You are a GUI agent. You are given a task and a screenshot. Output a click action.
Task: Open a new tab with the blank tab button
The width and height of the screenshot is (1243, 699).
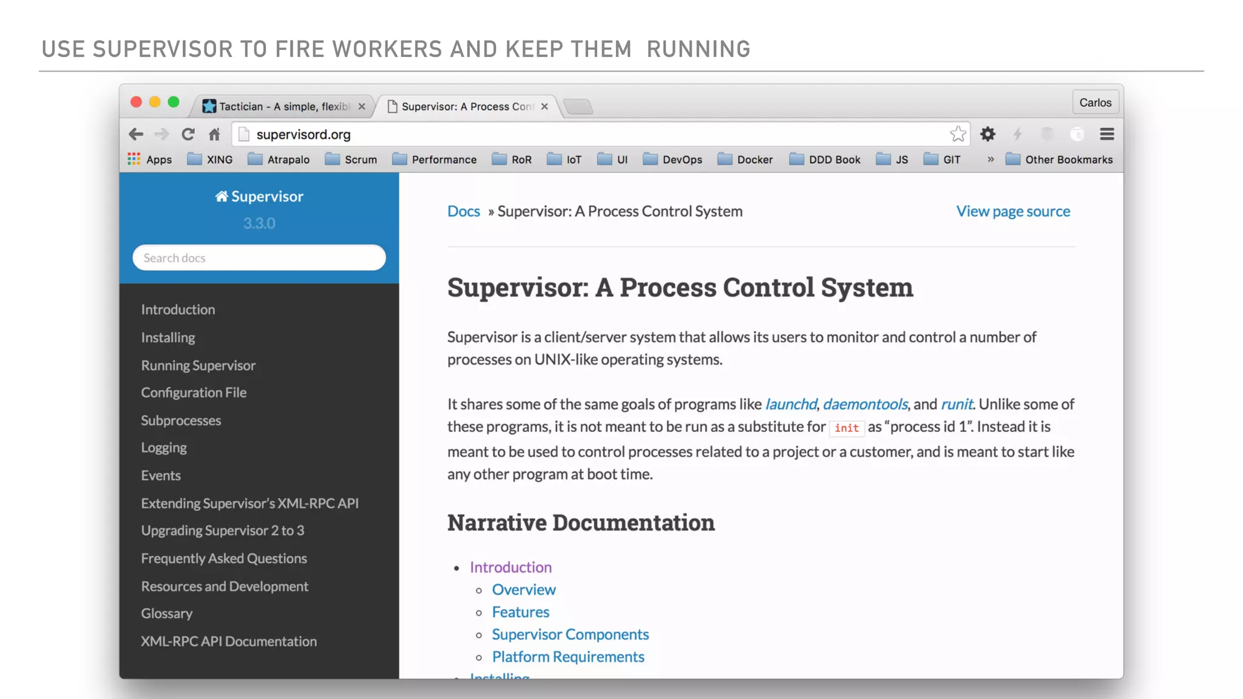(x=578, y=107)
